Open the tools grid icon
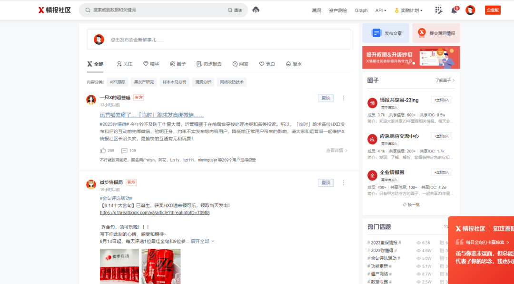Viewport: 514px width, 284px height. 439,10
